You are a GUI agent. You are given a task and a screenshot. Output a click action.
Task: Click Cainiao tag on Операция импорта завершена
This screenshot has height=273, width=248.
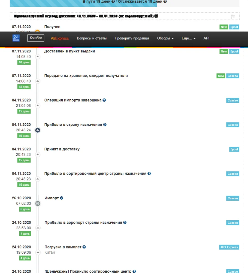(x=233, y=100)
